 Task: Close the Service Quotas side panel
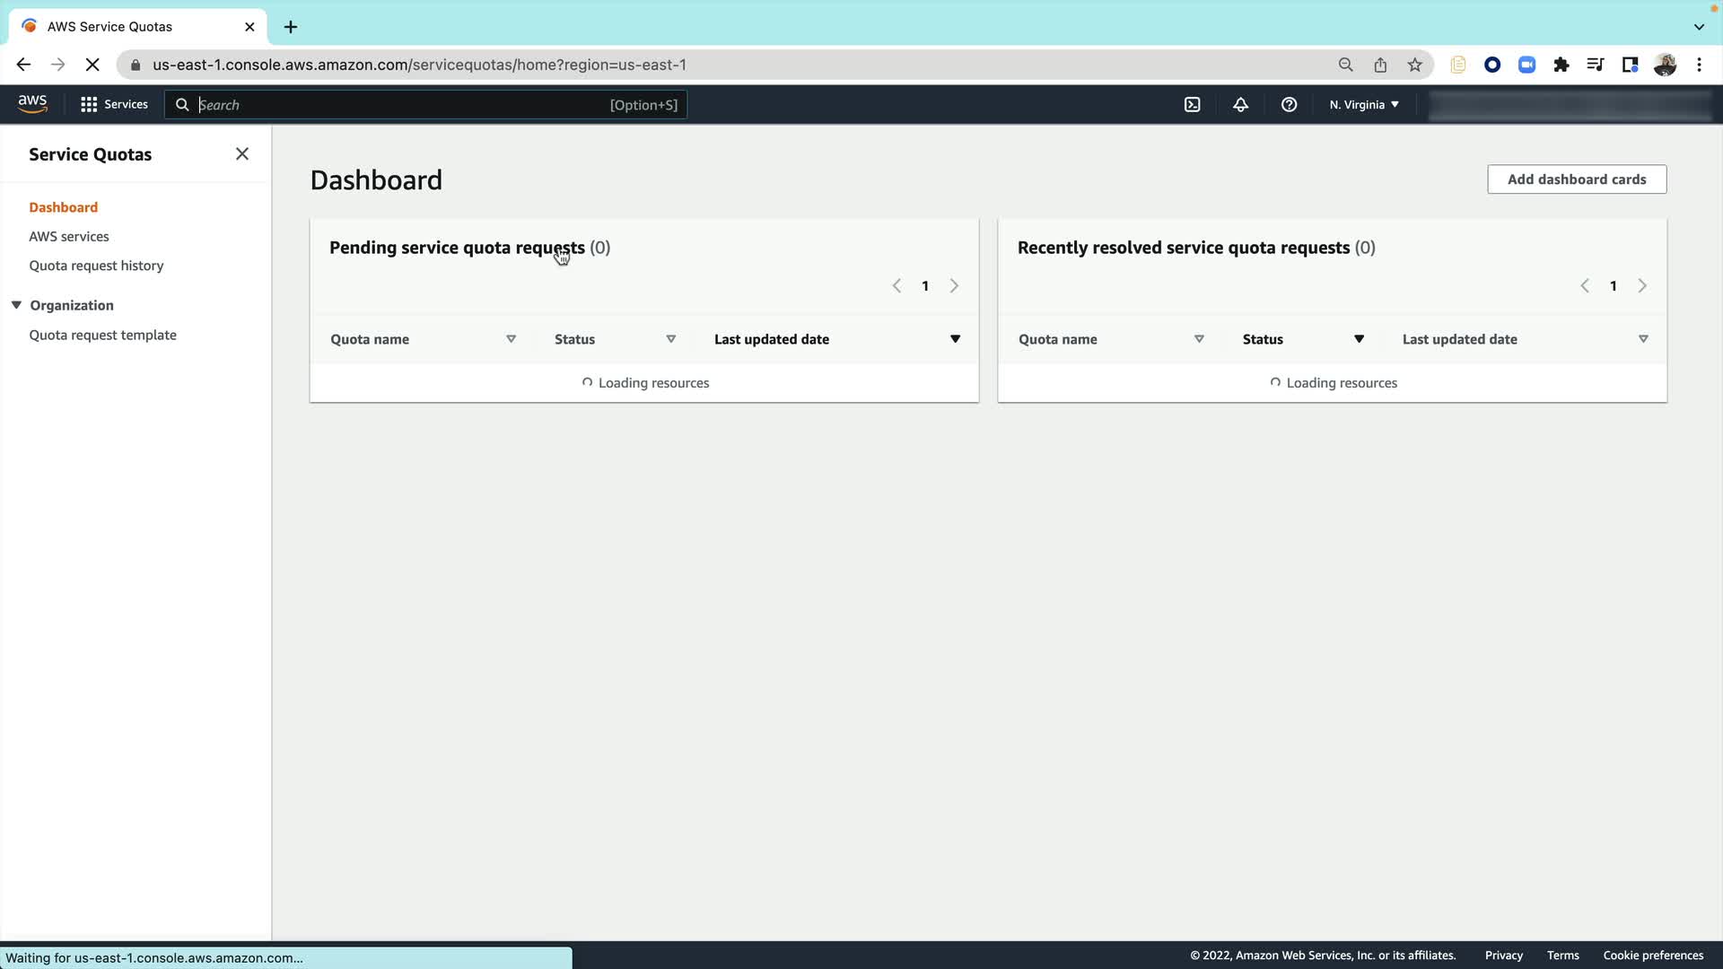coord(242,154)
